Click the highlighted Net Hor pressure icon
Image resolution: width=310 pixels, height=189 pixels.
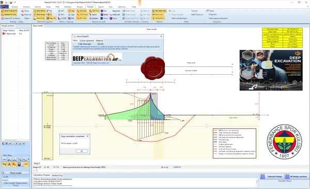[90, 11]
